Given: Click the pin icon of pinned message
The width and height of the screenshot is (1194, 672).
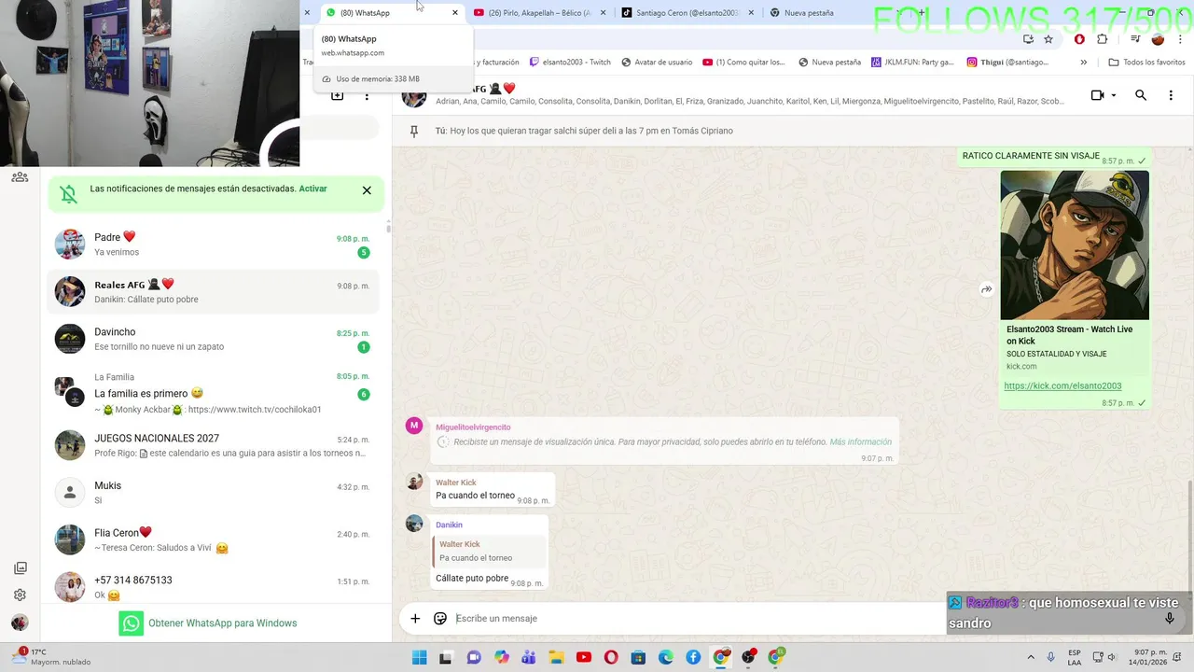Looking at the screenshot, I should [414, 132].
